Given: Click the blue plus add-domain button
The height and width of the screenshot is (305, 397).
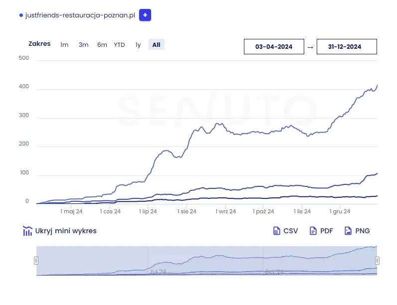Looking at the screenshot, I should [x=145, y=15].
